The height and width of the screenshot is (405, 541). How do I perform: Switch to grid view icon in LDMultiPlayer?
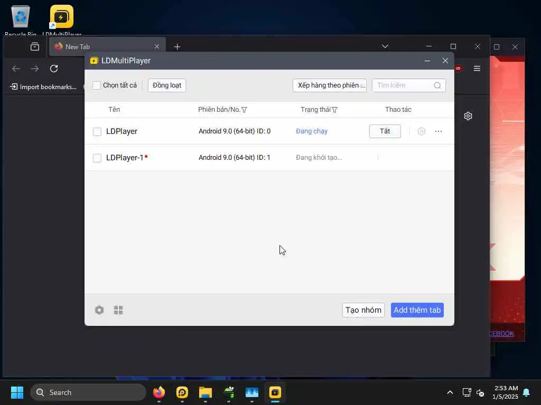118,310
